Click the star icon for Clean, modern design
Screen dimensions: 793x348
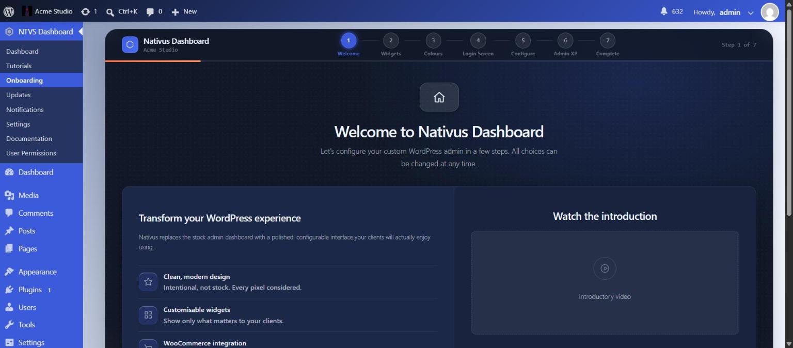[x=148, y=282]
